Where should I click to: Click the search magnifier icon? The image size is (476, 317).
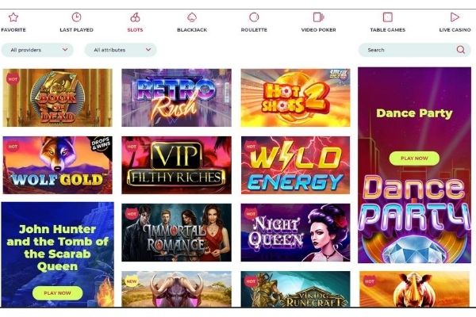[460, 50]
